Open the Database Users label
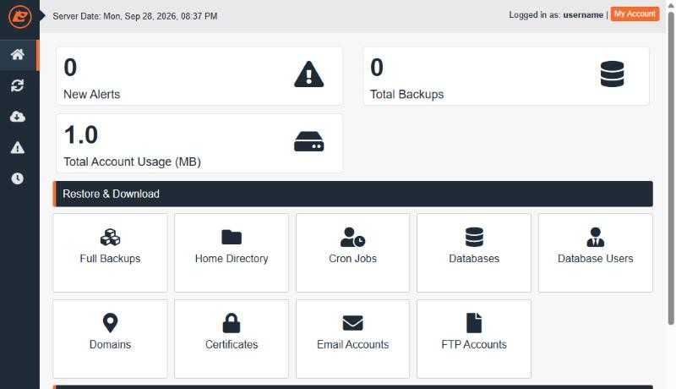Screen dimensions: 676x389 click(596, 258)
